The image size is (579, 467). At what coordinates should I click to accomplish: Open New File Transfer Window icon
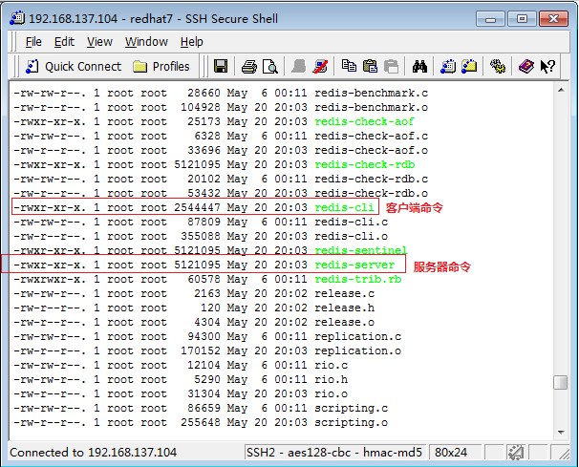(469, 67)
